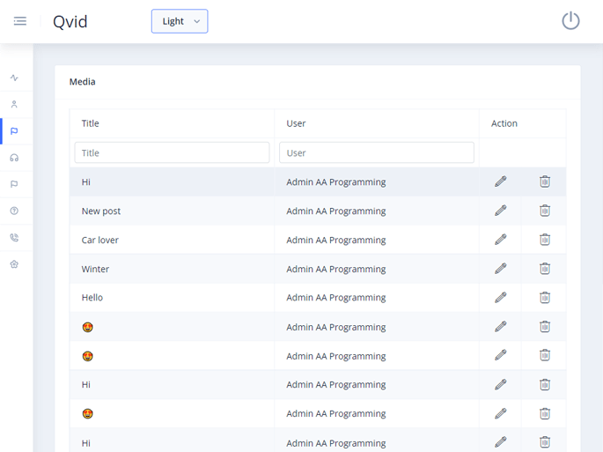Go to the user profile sidebar icon

tap(14, 105)
